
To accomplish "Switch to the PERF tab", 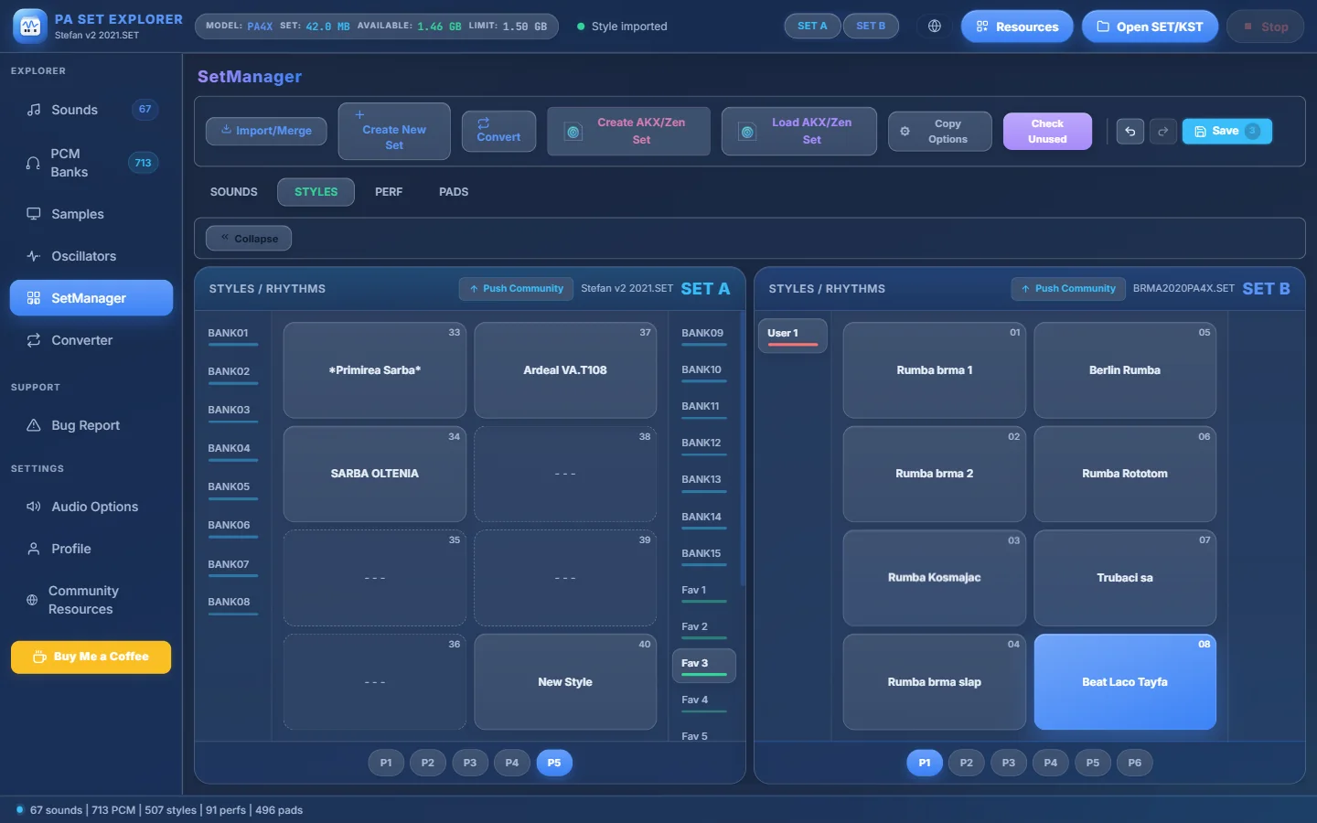I will tap(389, 192).
